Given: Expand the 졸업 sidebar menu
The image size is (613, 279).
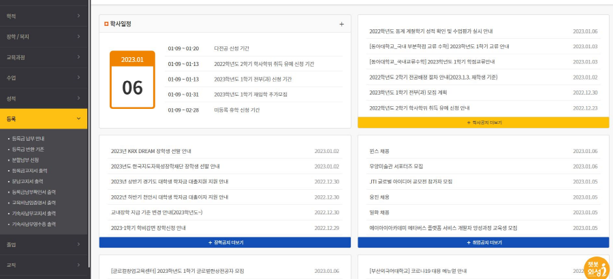Looking at the screenshot, I should (44, 244).
